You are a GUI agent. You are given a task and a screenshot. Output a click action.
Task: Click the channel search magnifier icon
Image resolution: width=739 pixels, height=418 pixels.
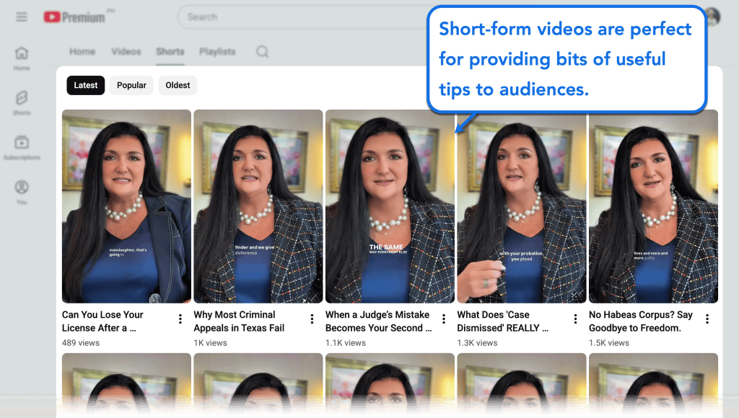point(263,51)
